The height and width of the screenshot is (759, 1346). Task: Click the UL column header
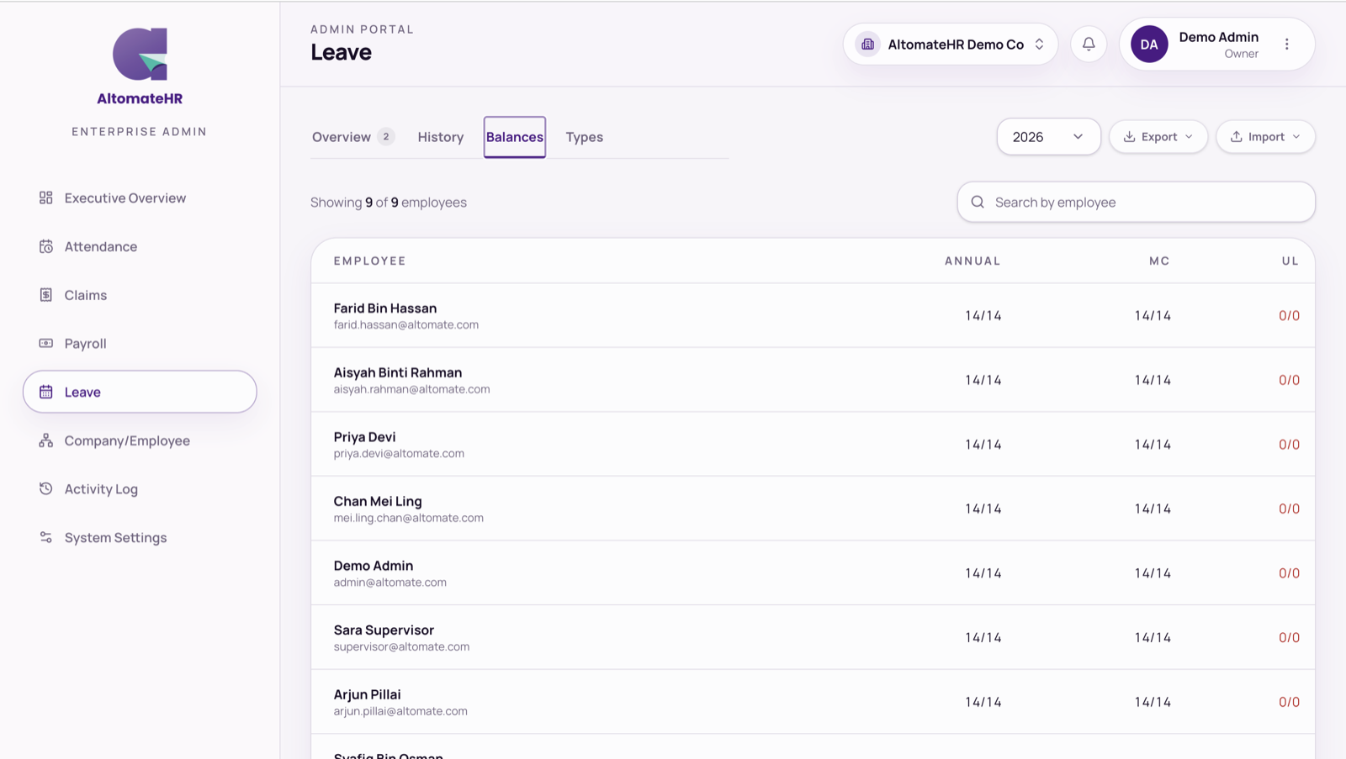click(x=1290, y=261)
